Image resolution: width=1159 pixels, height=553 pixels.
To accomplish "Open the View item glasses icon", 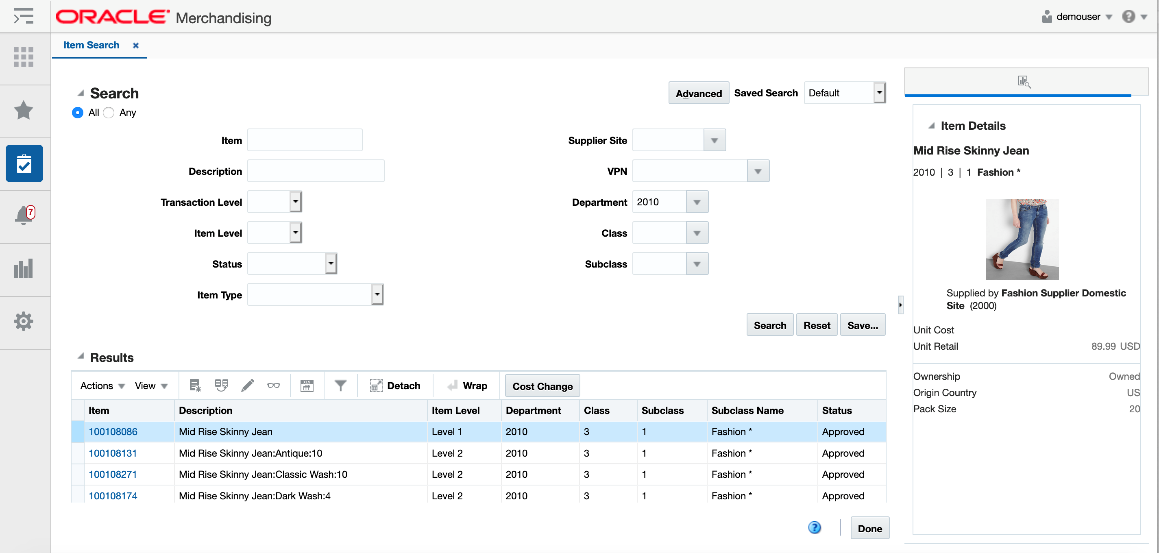I will (274, 385).
